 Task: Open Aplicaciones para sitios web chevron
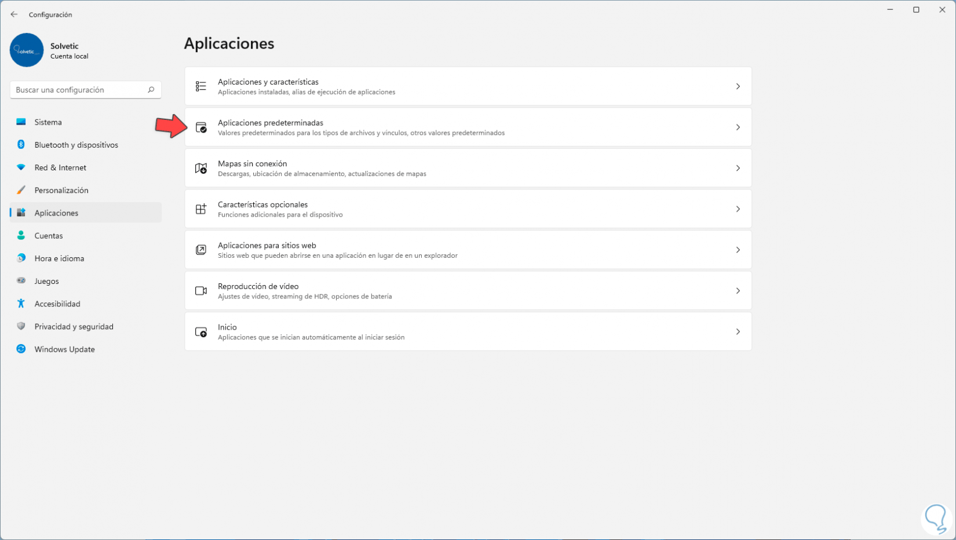coord(738,250)
